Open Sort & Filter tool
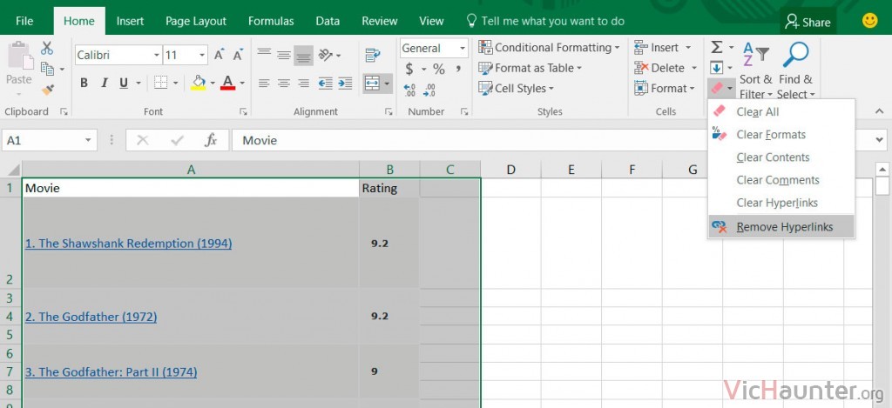The width and height of the screenshot is (892, 408). (x=756, y=70)
